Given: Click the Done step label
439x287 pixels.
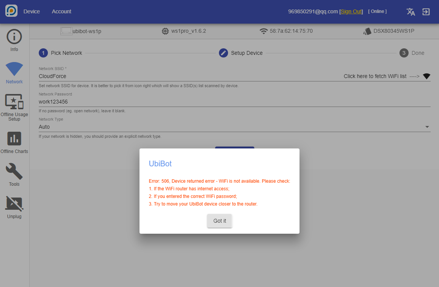Looking at the screenshot, I should [418, 53].
